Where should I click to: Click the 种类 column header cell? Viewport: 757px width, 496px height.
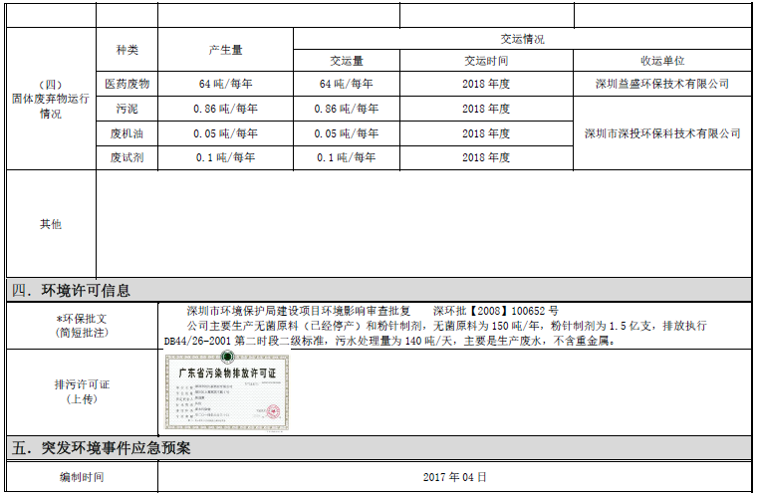point(126,50)
